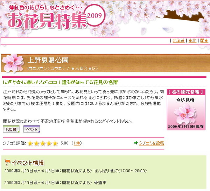
Task: Open the 1件 review count link
Action: coord(77,143)
